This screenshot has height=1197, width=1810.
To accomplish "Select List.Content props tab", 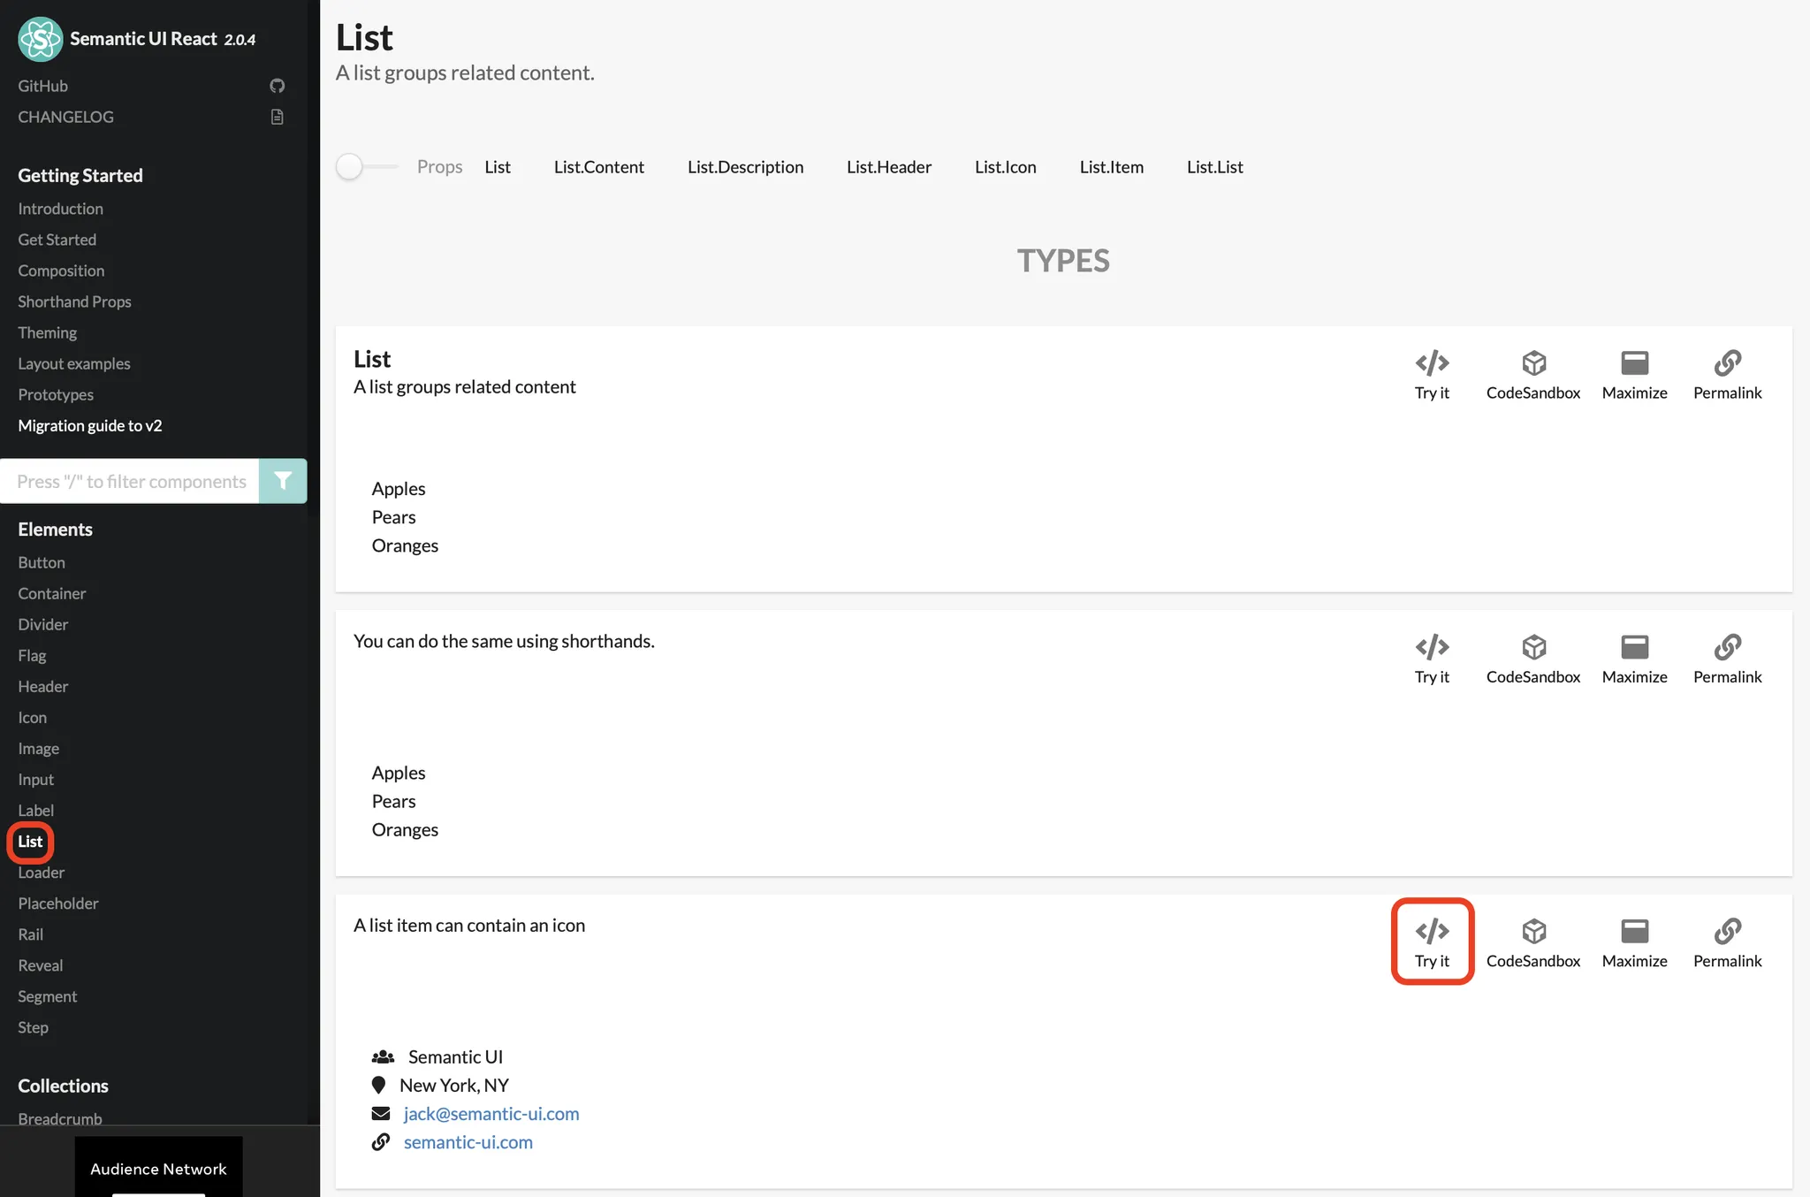I will (x=598, y=167).
